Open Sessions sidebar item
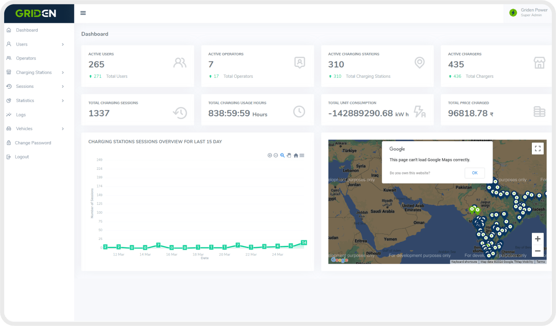The height and width of the screenshot is (326, 556). (25, 87)
